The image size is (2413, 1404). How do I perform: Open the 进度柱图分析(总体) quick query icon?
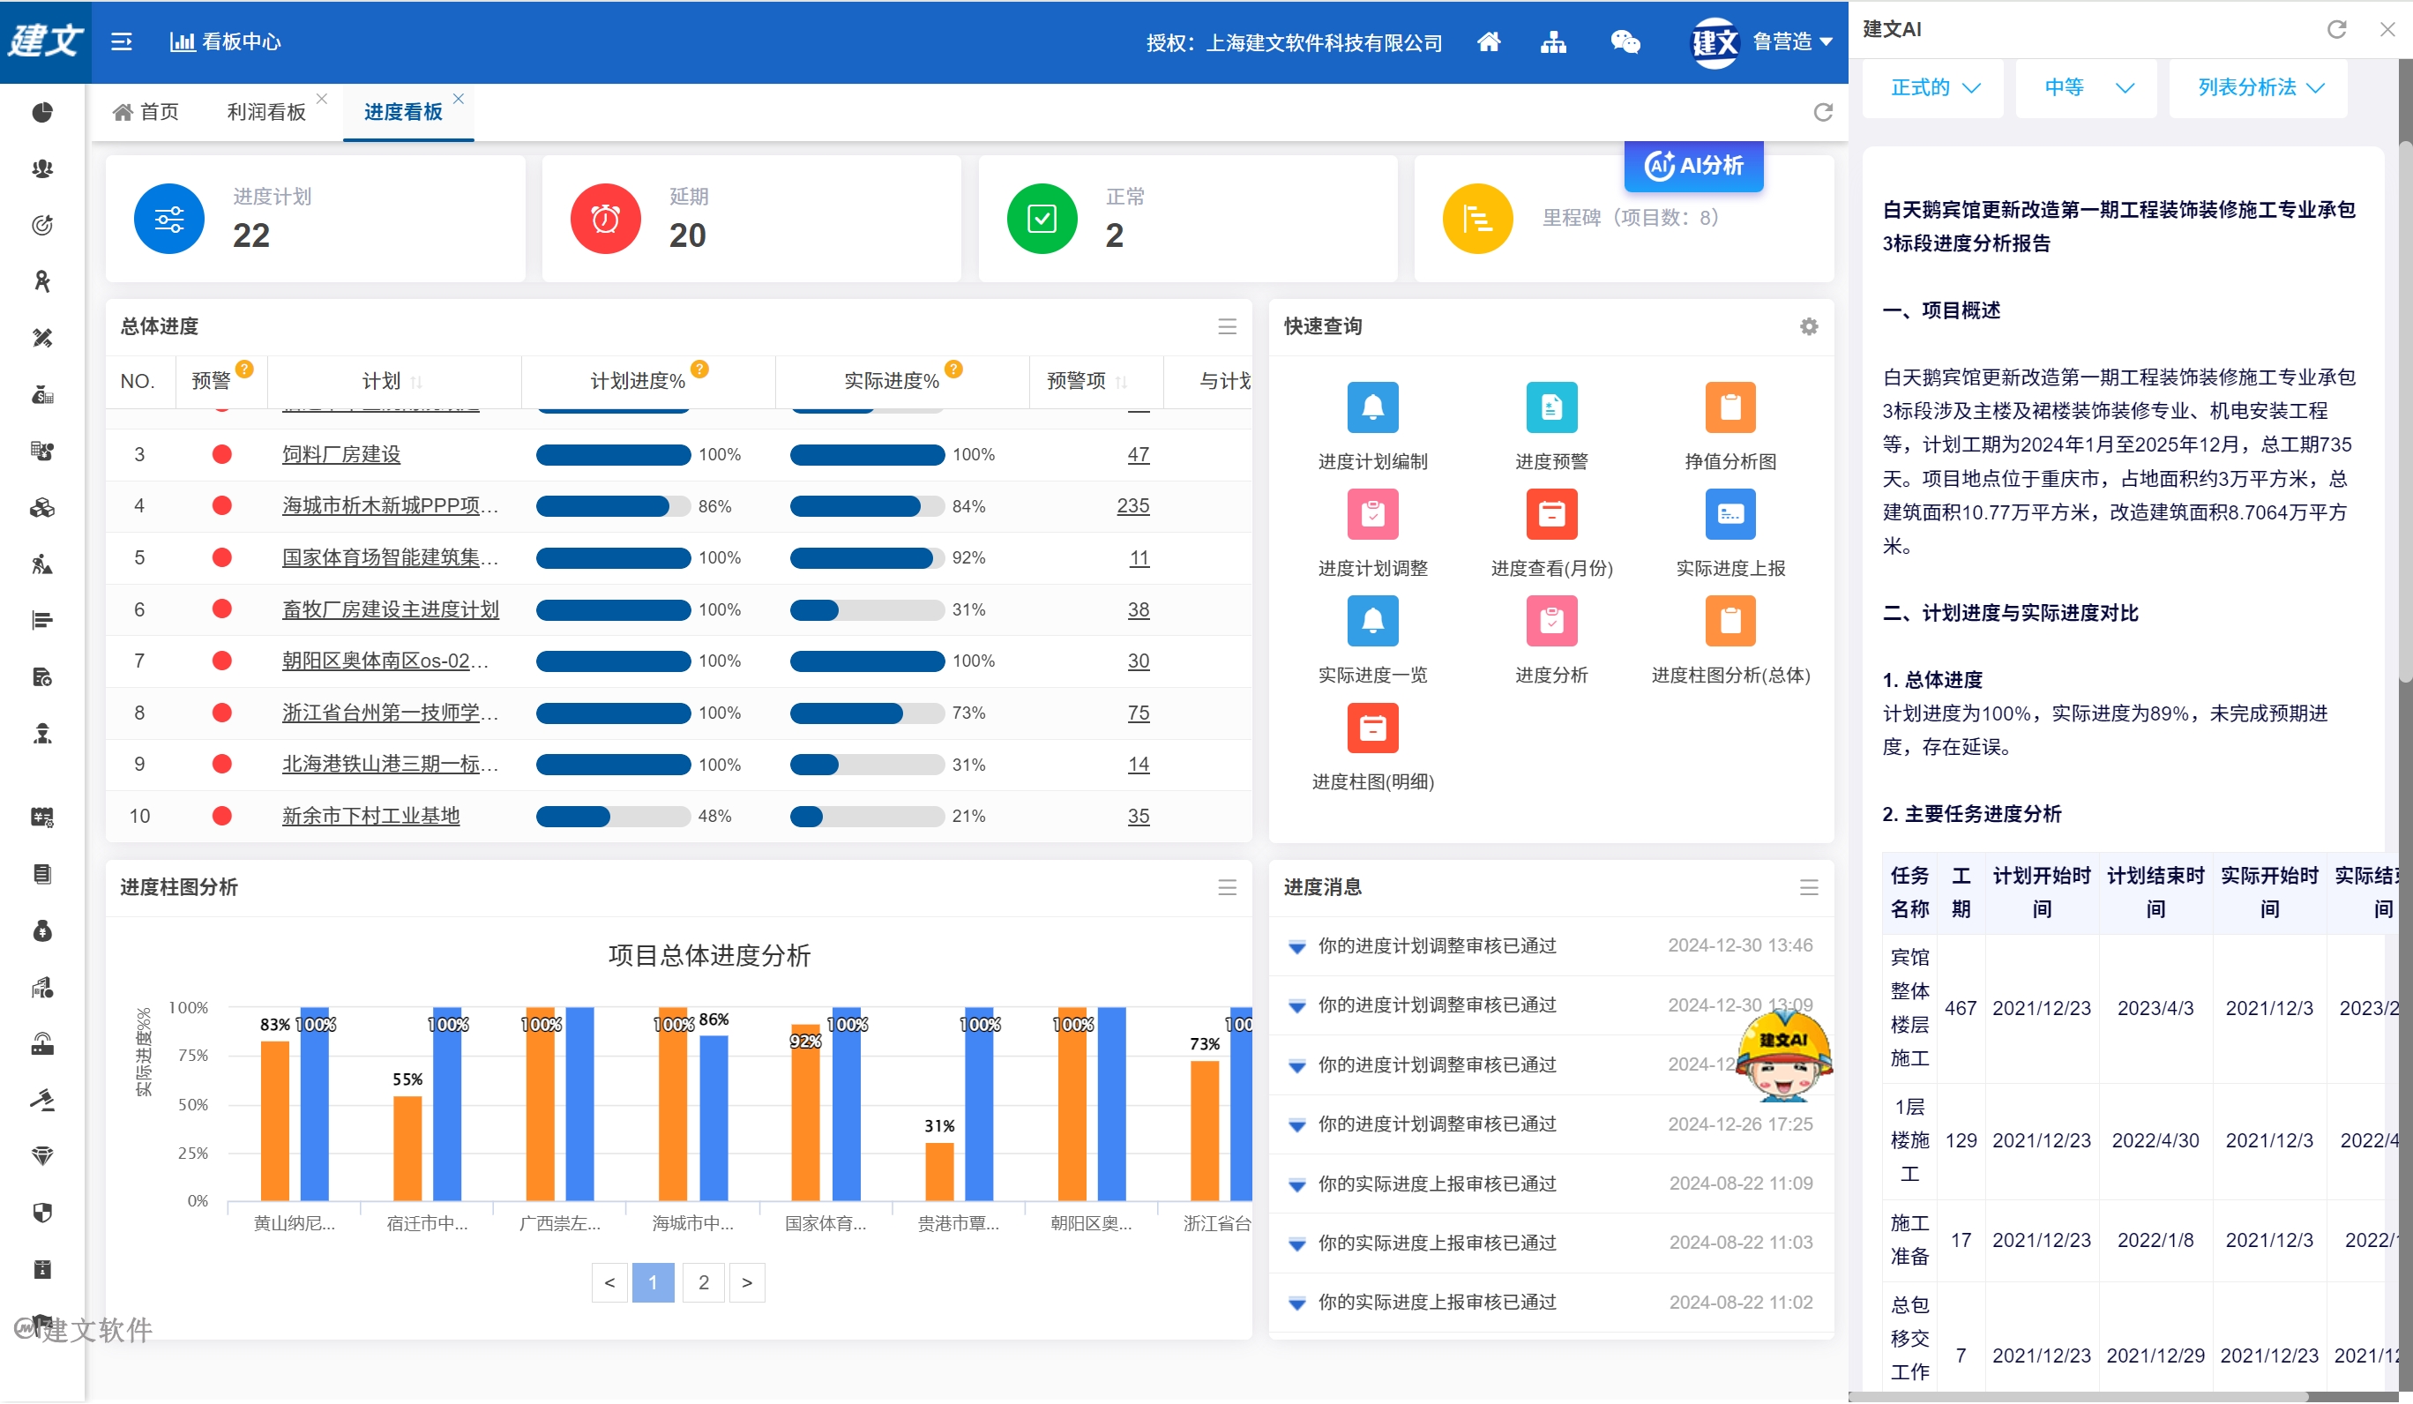(1729, 621)
